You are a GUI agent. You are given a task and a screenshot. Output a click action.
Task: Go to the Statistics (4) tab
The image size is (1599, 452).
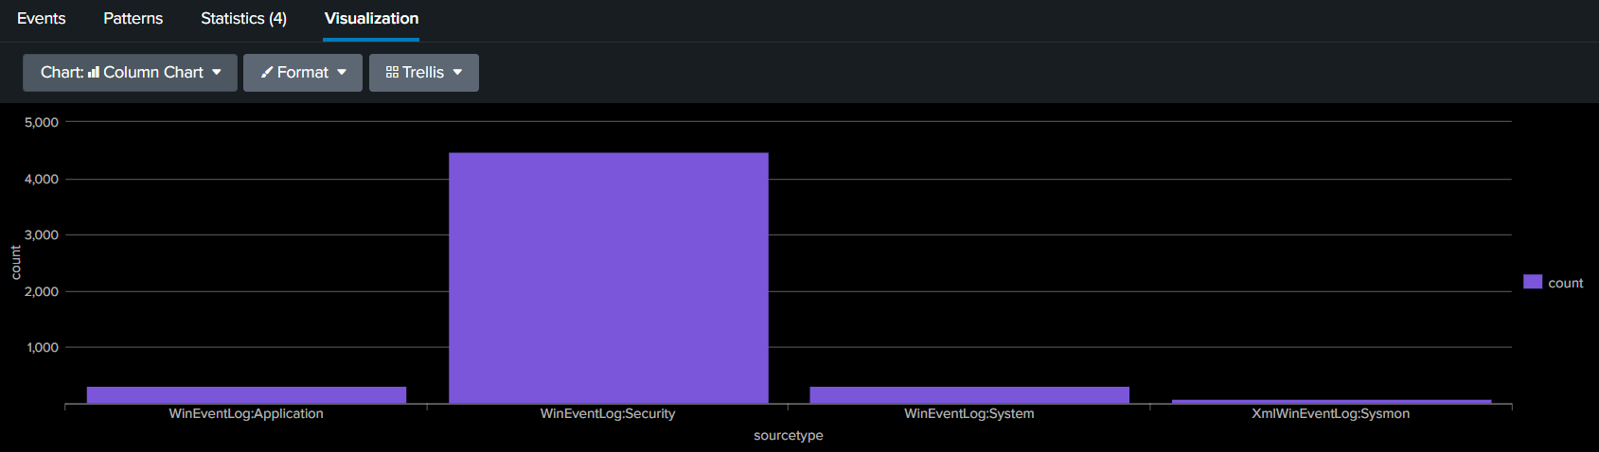click(243, 19)
